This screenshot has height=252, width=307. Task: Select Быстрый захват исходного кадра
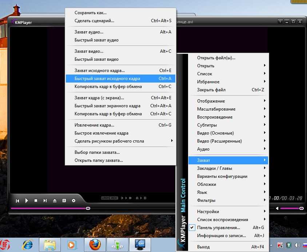pos(120,79)
